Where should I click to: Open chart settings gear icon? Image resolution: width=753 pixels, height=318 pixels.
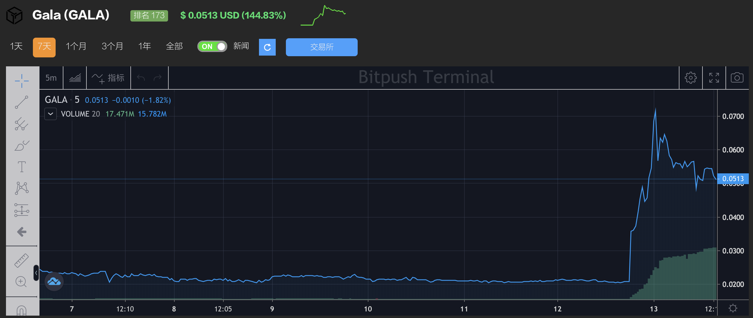point(690,78)
